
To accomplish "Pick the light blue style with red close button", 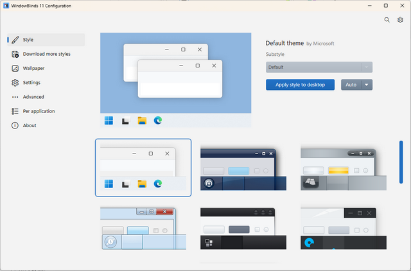I will click(x=143, y=228).
